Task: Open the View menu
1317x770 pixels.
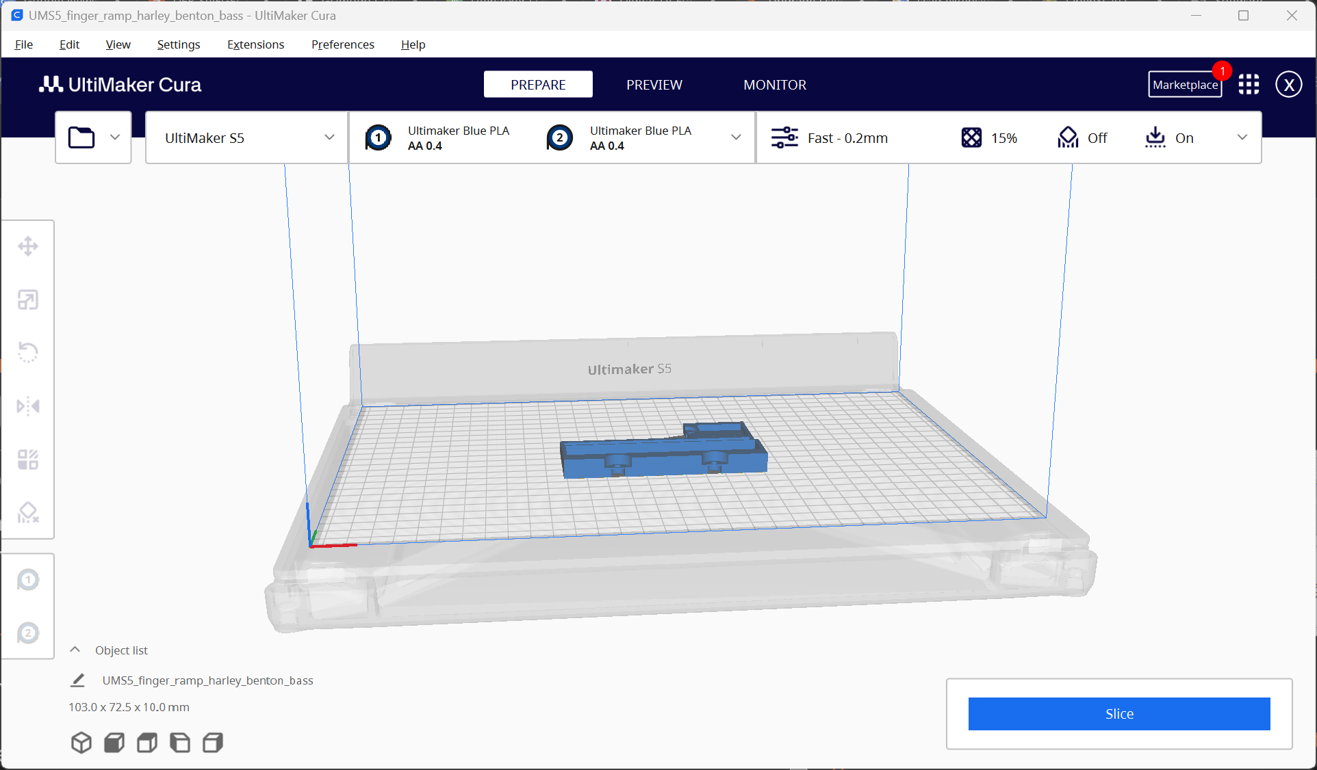Action: click(x=118, y=44)
